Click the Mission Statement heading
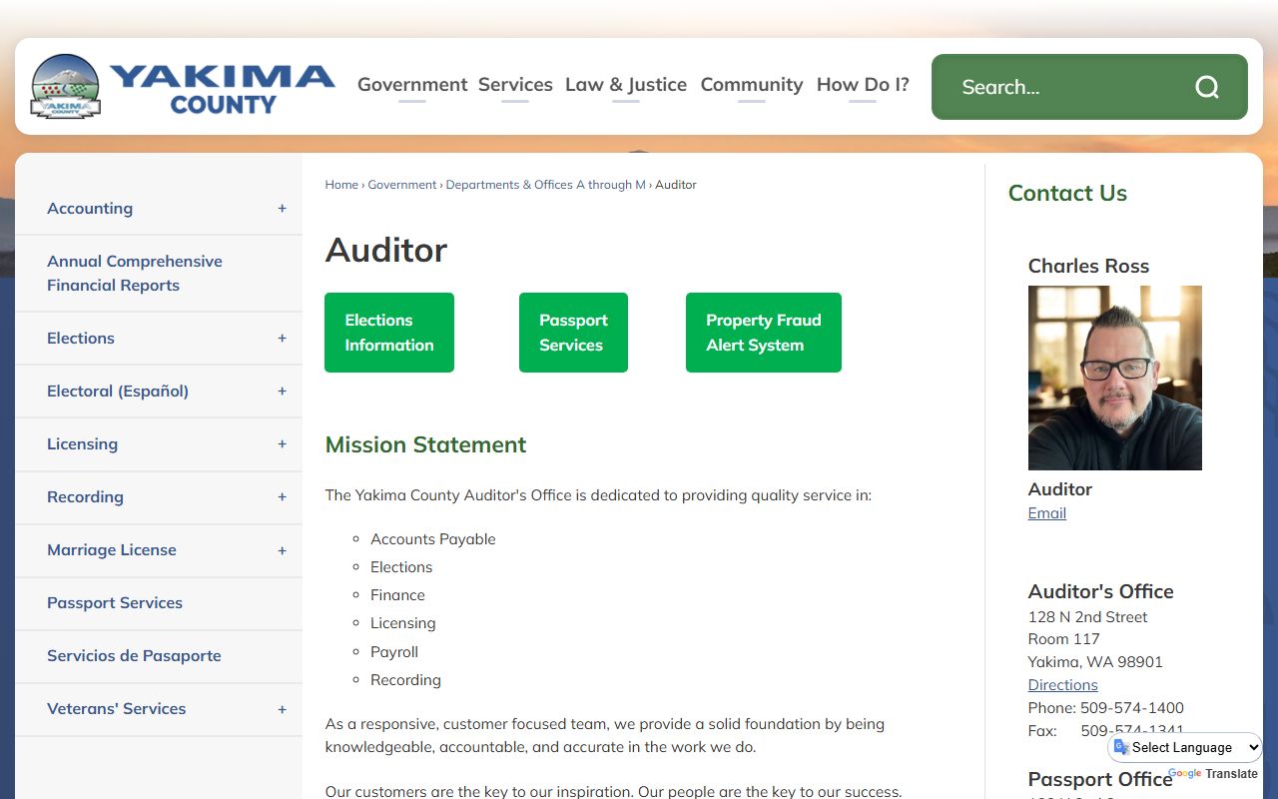The image size is (1278, 799). tap(425, 445)
